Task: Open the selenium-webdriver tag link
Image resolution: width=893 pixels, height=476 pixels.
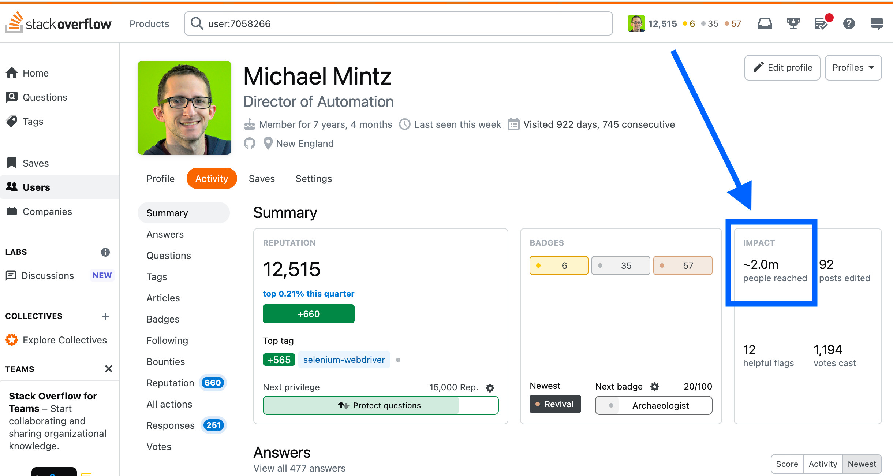Action: pyautogui.click(x=344, y=360)
